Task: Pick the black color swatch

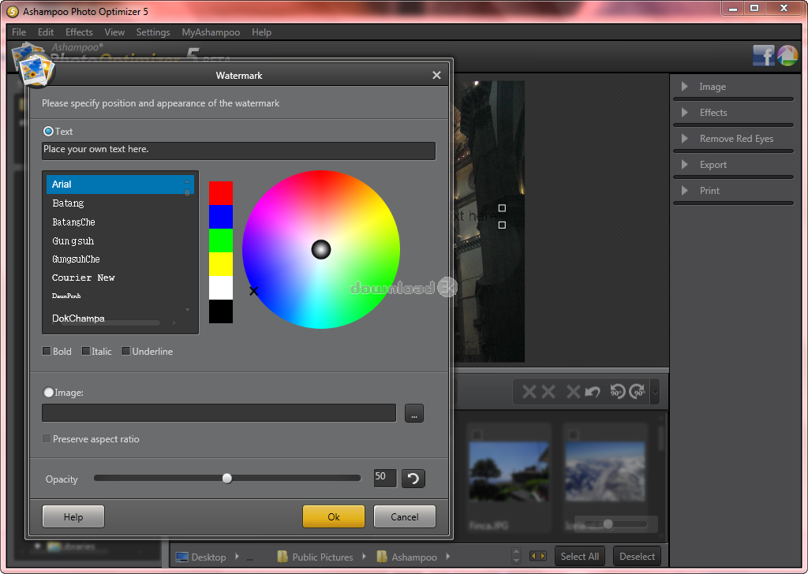Action: click(x=221, y=311)
